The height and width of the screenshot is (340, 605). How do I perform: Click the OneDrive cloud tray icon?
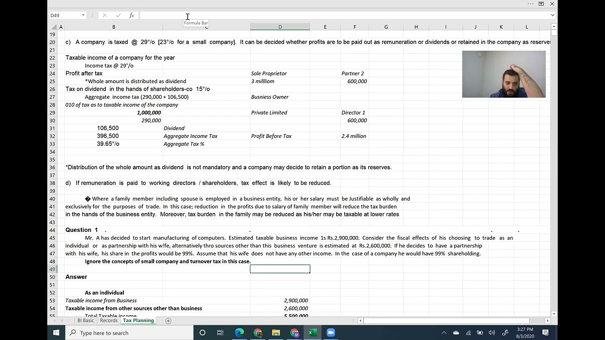[456, 332]
